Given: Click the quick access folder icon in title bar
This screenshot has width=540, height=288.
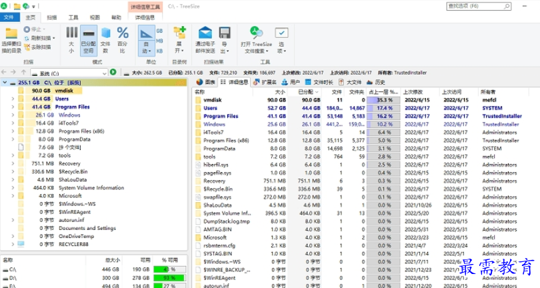Looking at the screenshot, I should pos(17,6).
